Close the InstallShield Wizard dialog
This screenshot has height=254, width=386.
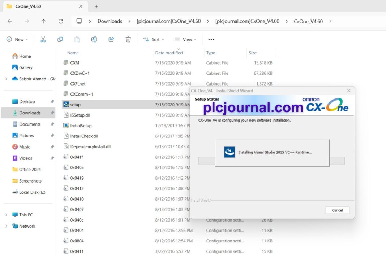[x=348, y=91]
